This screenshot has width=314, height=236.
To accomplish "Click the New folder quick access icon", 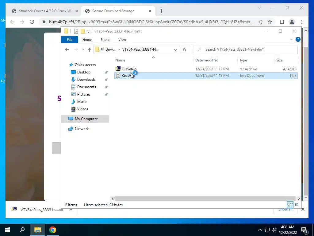I will (x=83, y=31).
